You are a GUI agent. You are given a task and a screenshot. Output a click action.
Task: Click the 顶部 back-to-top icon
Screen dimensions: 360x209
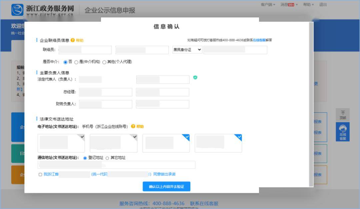coord(343,115)
